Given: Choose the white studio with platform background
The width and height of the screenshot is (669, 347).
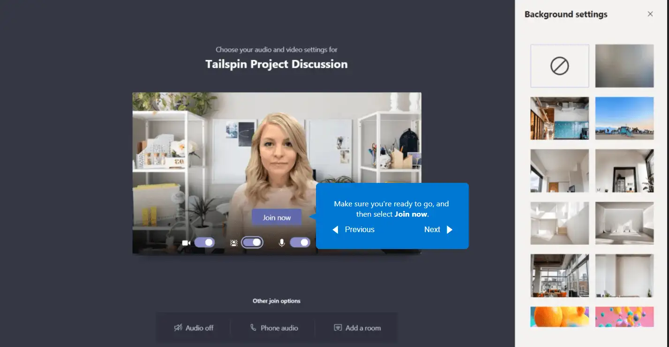Looking at the screenshot, I should point(624,223).
